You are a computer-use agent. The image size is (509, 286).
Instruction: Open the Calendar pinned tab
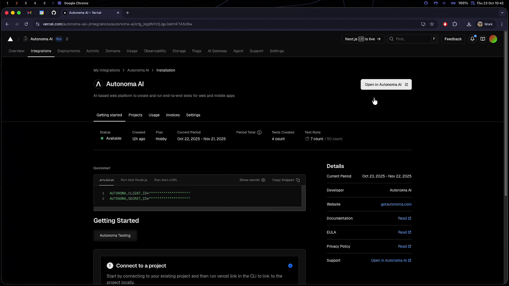click(41, 13)
